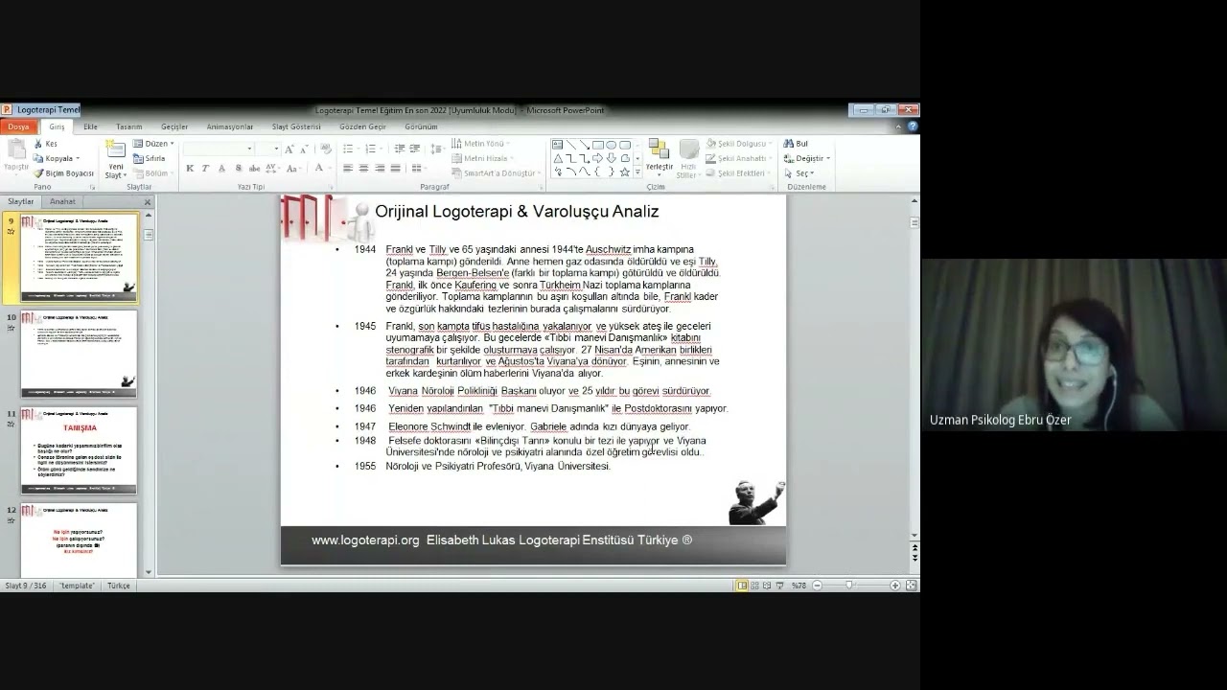The image size is (1227, 690).
Task: Open the Gözden Geçir ribbon tab
Action: 362,126
